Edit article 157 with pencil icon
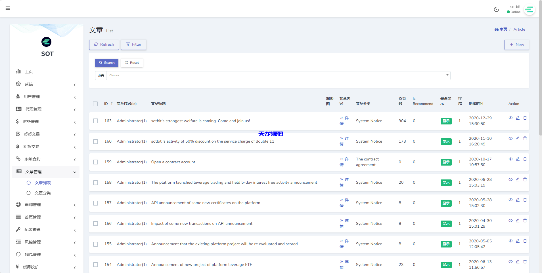The image size is (542, 273). click(518, 200)
